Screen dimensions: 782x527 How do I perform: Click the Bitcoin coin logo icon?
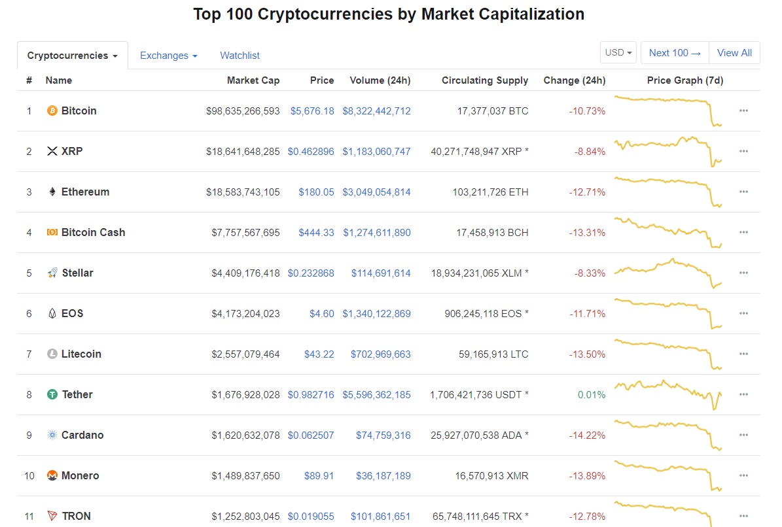[x=52, y=111]
